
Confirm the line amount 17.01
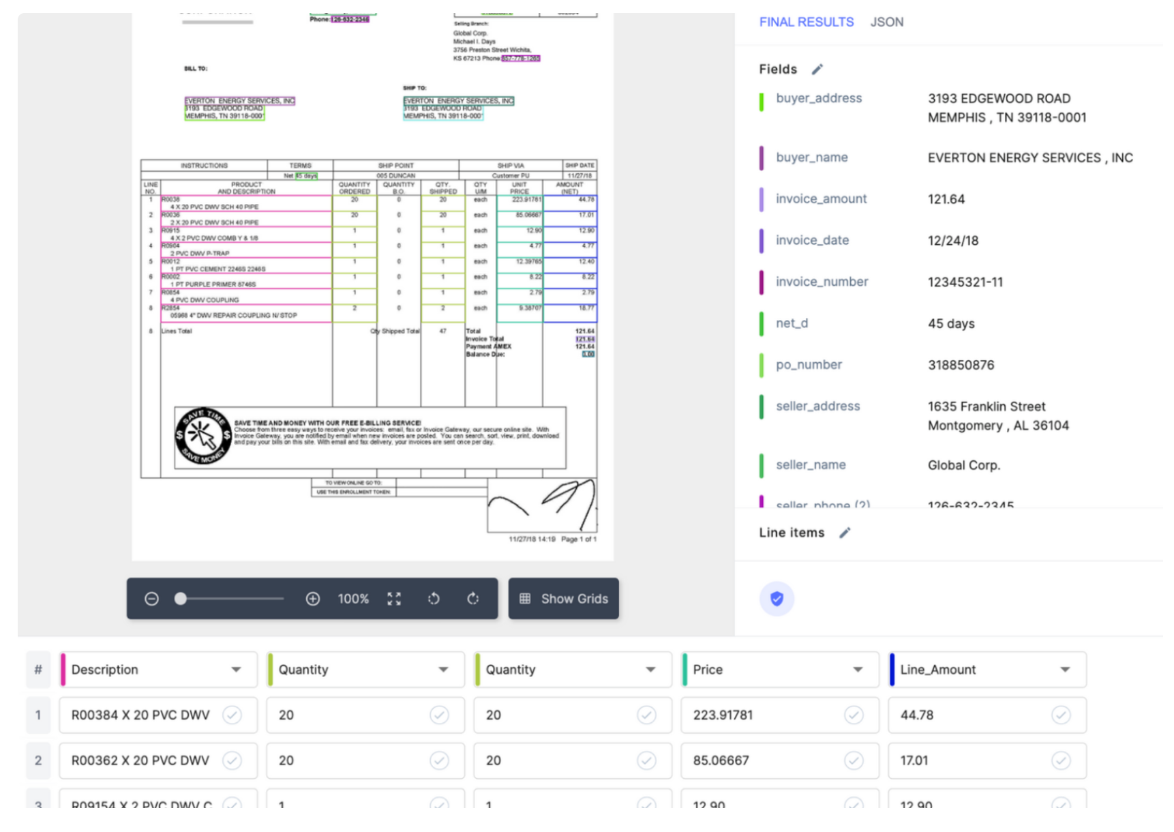pos(1061,760)
